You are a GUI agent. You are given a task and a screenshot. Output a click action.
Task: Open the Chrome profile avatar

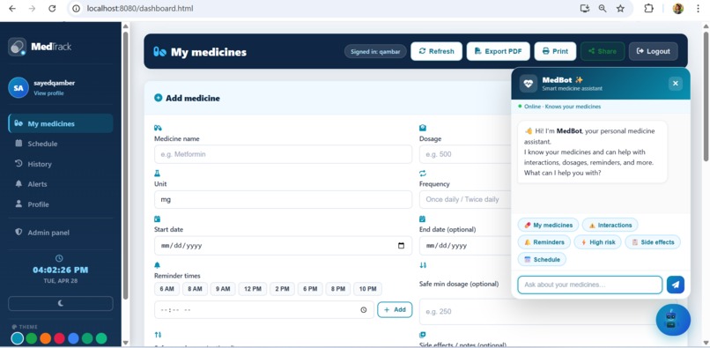coord(678,8)
